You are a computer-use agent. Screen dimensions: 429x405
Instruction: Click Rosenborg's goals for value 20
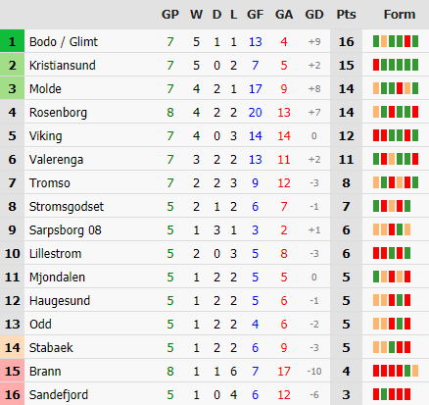coord(255,113)
